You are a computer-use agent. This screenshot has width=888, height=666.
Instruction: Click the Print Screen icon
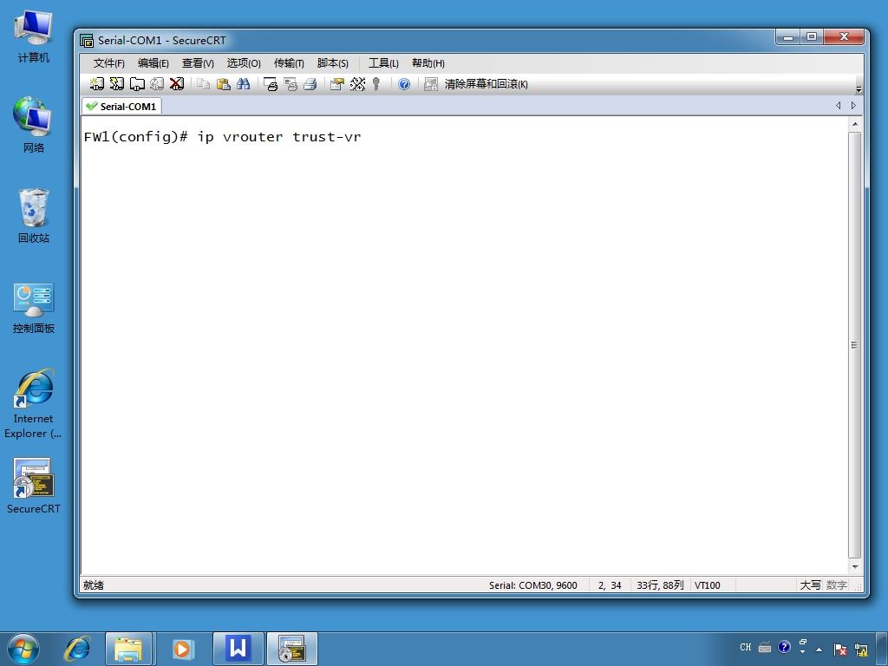[271, 84]
